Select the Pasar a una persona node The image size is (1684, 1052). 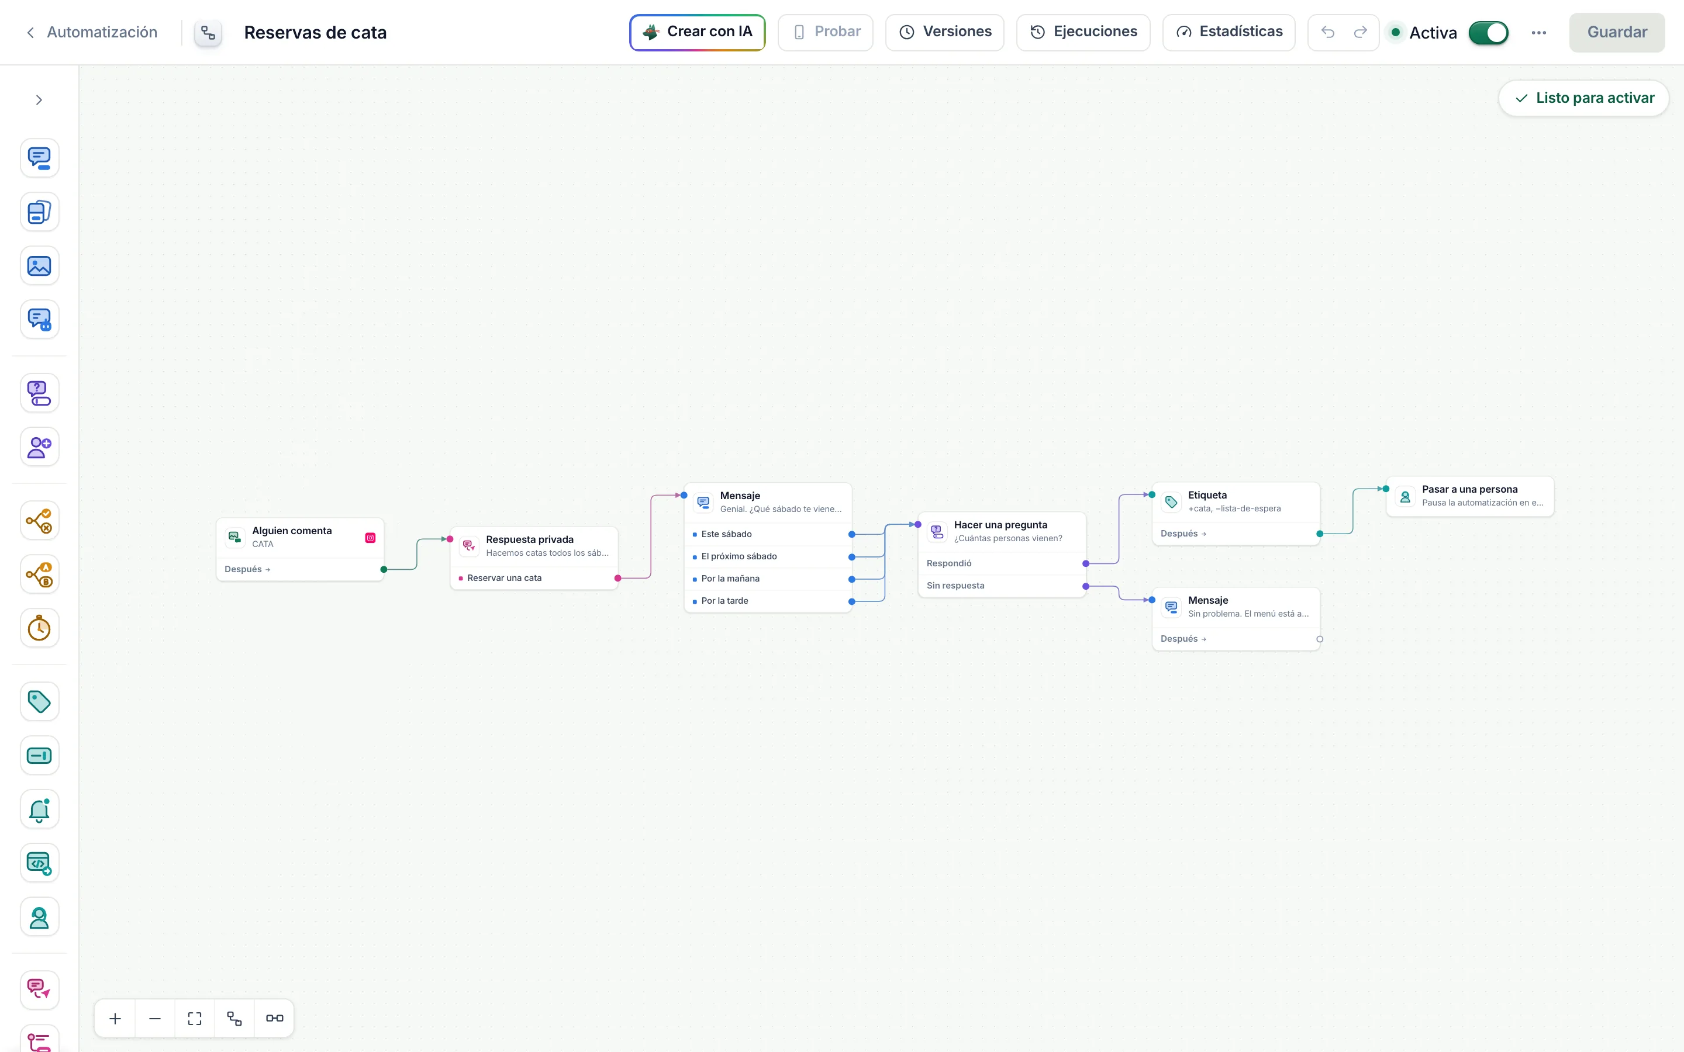[1469, 496]
